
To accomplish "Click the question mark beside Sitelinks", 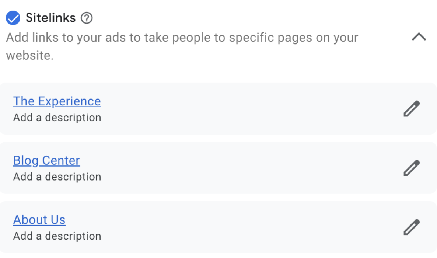I will (x=87, y=18).
